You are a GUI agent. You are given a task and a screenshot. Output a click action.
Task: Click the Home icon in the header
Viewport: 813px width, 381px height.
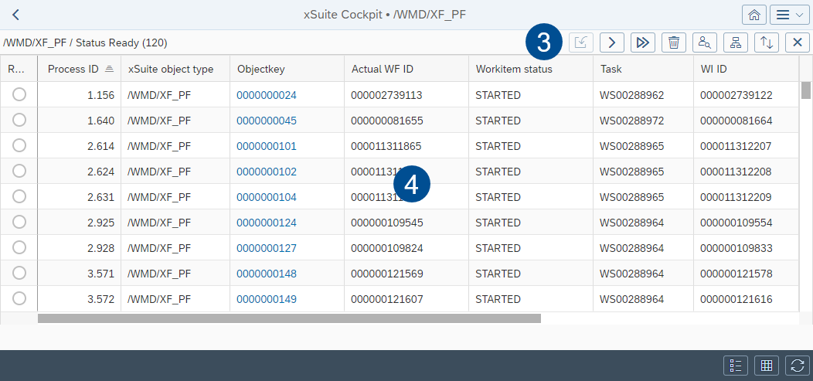[753, 15]
